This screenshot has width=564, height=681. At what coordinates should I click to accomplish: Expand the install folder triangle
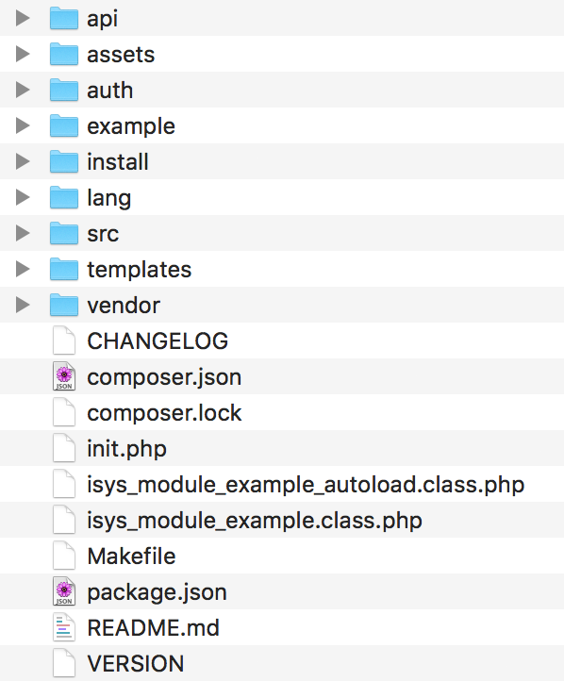23,161
